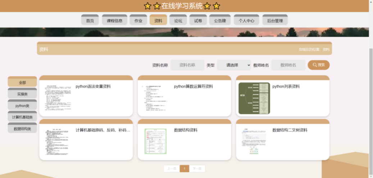Open the 公告牌 tab

(x=220, y=21)
